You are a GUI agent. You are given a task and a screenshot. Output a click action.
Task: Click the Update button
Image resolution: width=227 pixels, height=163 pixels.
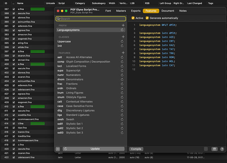93,149
